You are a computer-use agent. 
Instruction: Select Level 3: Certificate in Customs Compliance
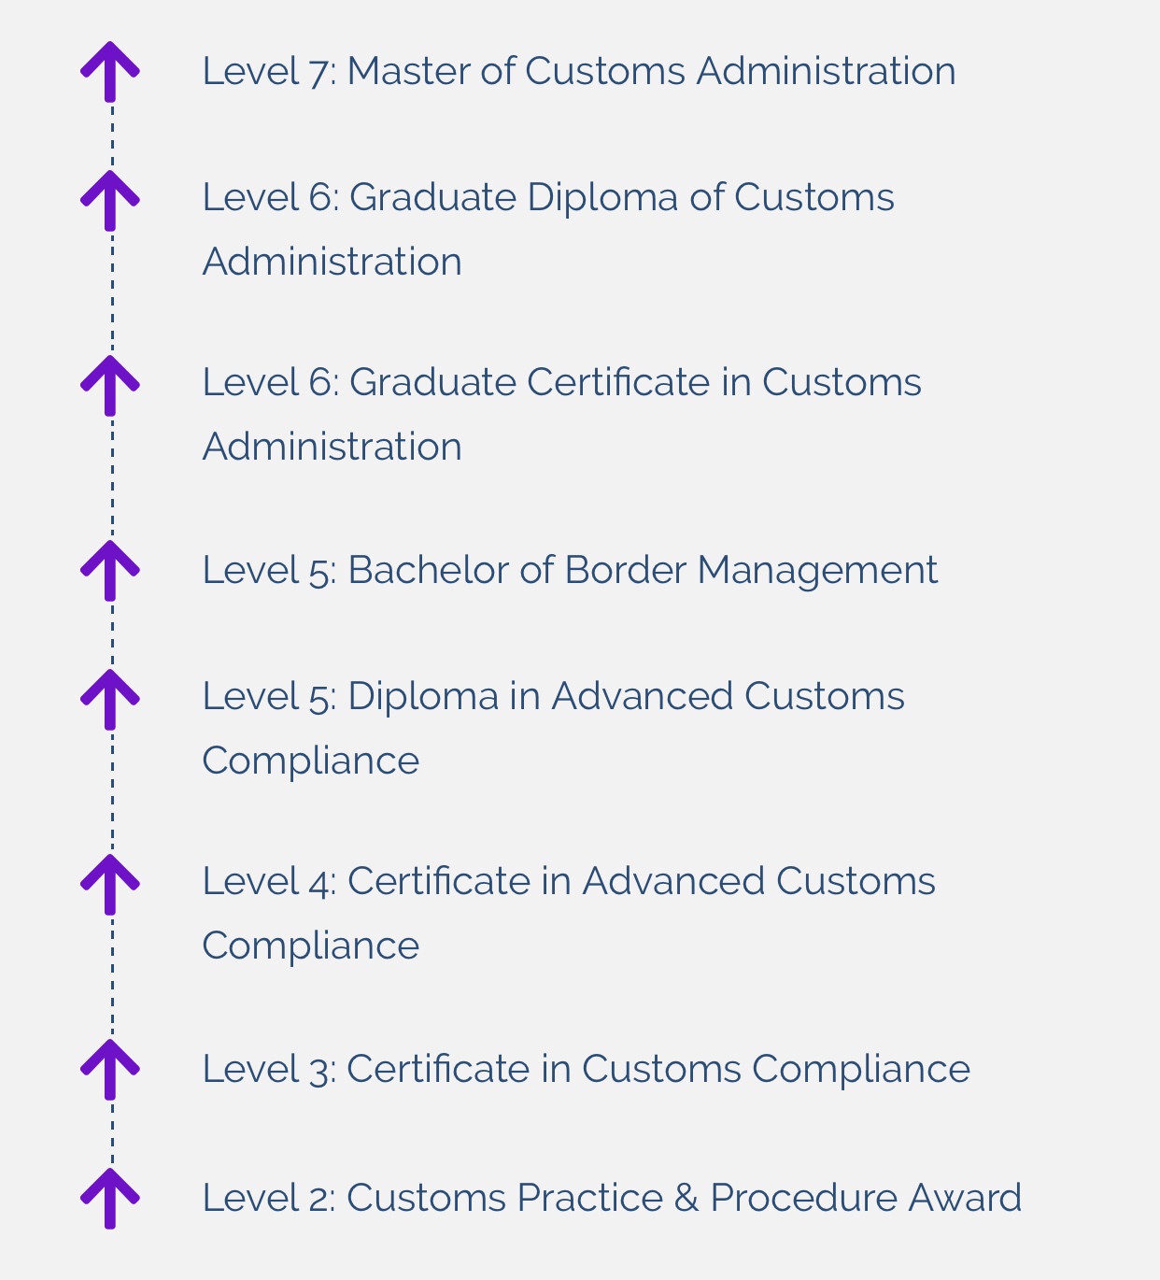click(x=587, y=1069)
